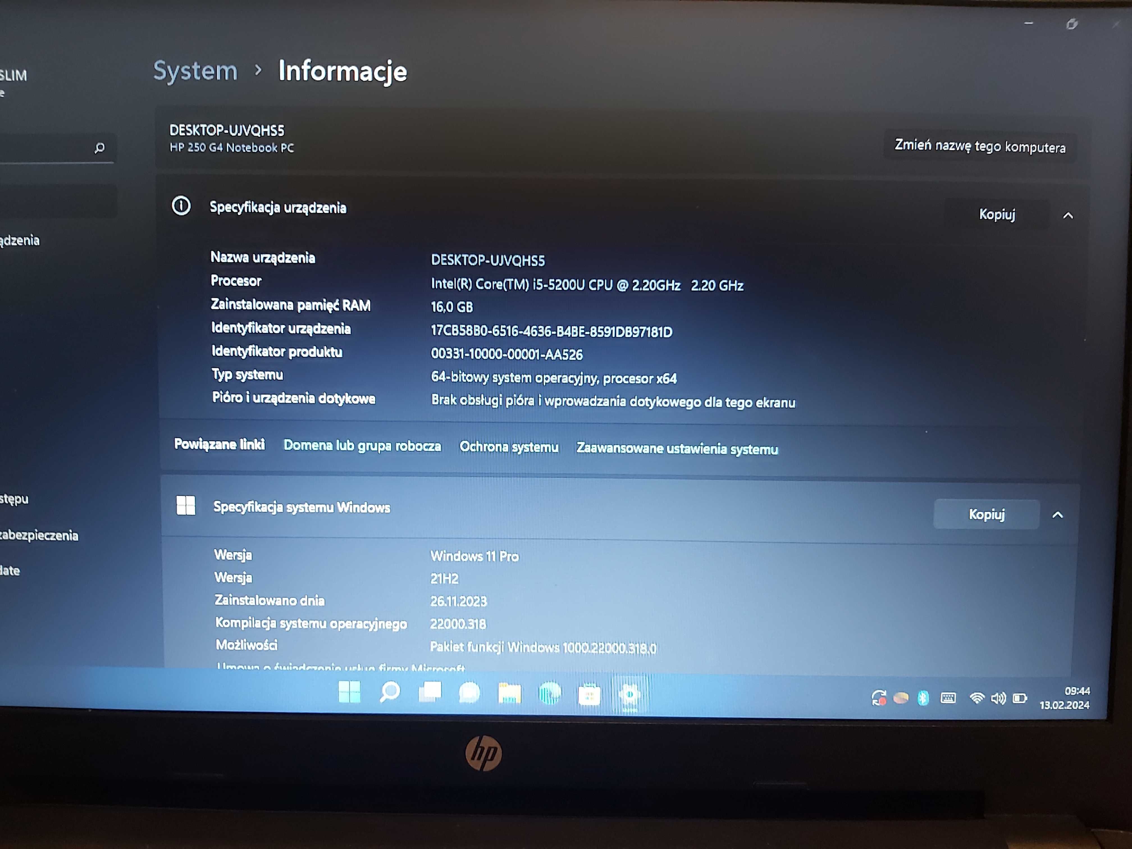Open Domena lub grupa robocza link
The width and height of the screenshot is (1132, 849).
pos(362,446)
